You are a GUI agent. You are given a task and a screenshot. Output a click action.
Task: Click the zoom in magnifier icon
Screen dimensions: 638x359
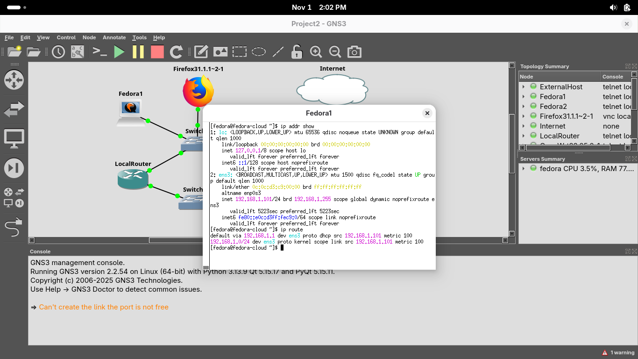click(x=316, y=52)
